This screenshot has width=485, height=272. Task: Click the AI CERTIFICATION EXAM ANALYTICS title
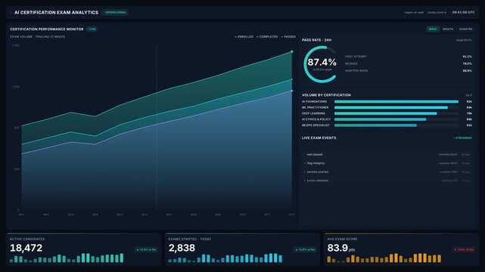56,13
